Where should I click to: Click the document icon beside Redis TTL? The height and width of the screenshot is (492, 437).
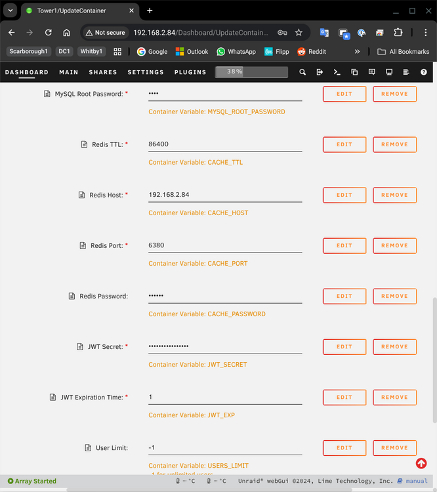[x=84, y=144]
